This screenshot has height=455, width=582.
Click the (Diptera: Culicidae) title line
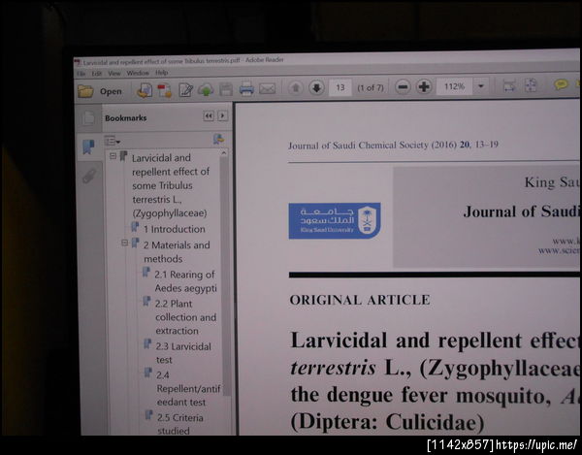point(387,422)
